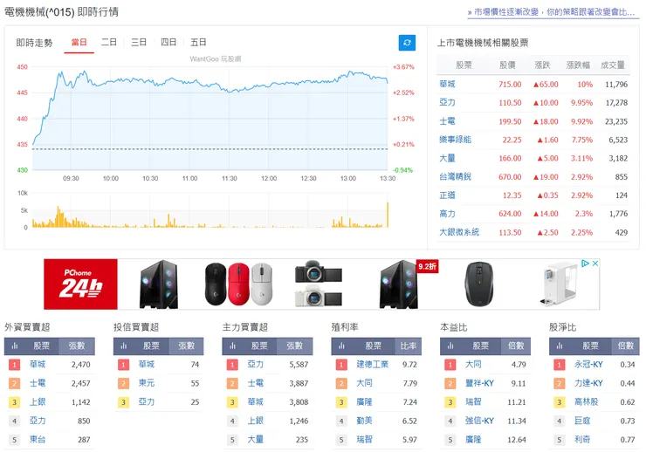Click 2,470 in 外資買賣超 table
The height and width of the screenshot is (452, 646).
point(80,365)
